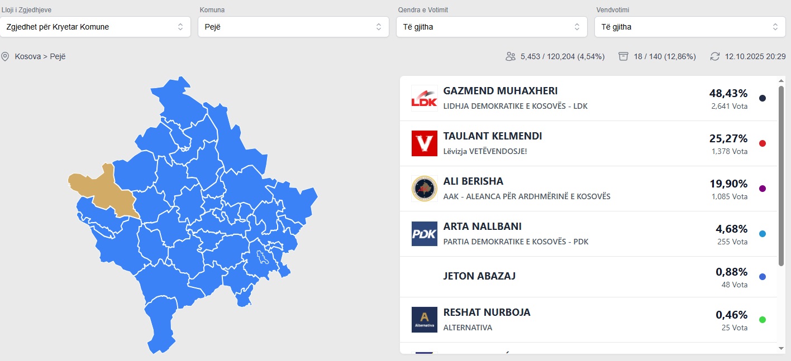Click the Alternativa party logo
Screen dimensions: 791x361
pos(424,320)
